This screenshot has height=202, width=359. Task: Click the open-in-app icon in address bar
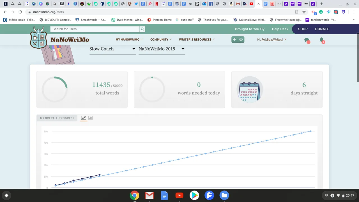(x=296, y=12)
